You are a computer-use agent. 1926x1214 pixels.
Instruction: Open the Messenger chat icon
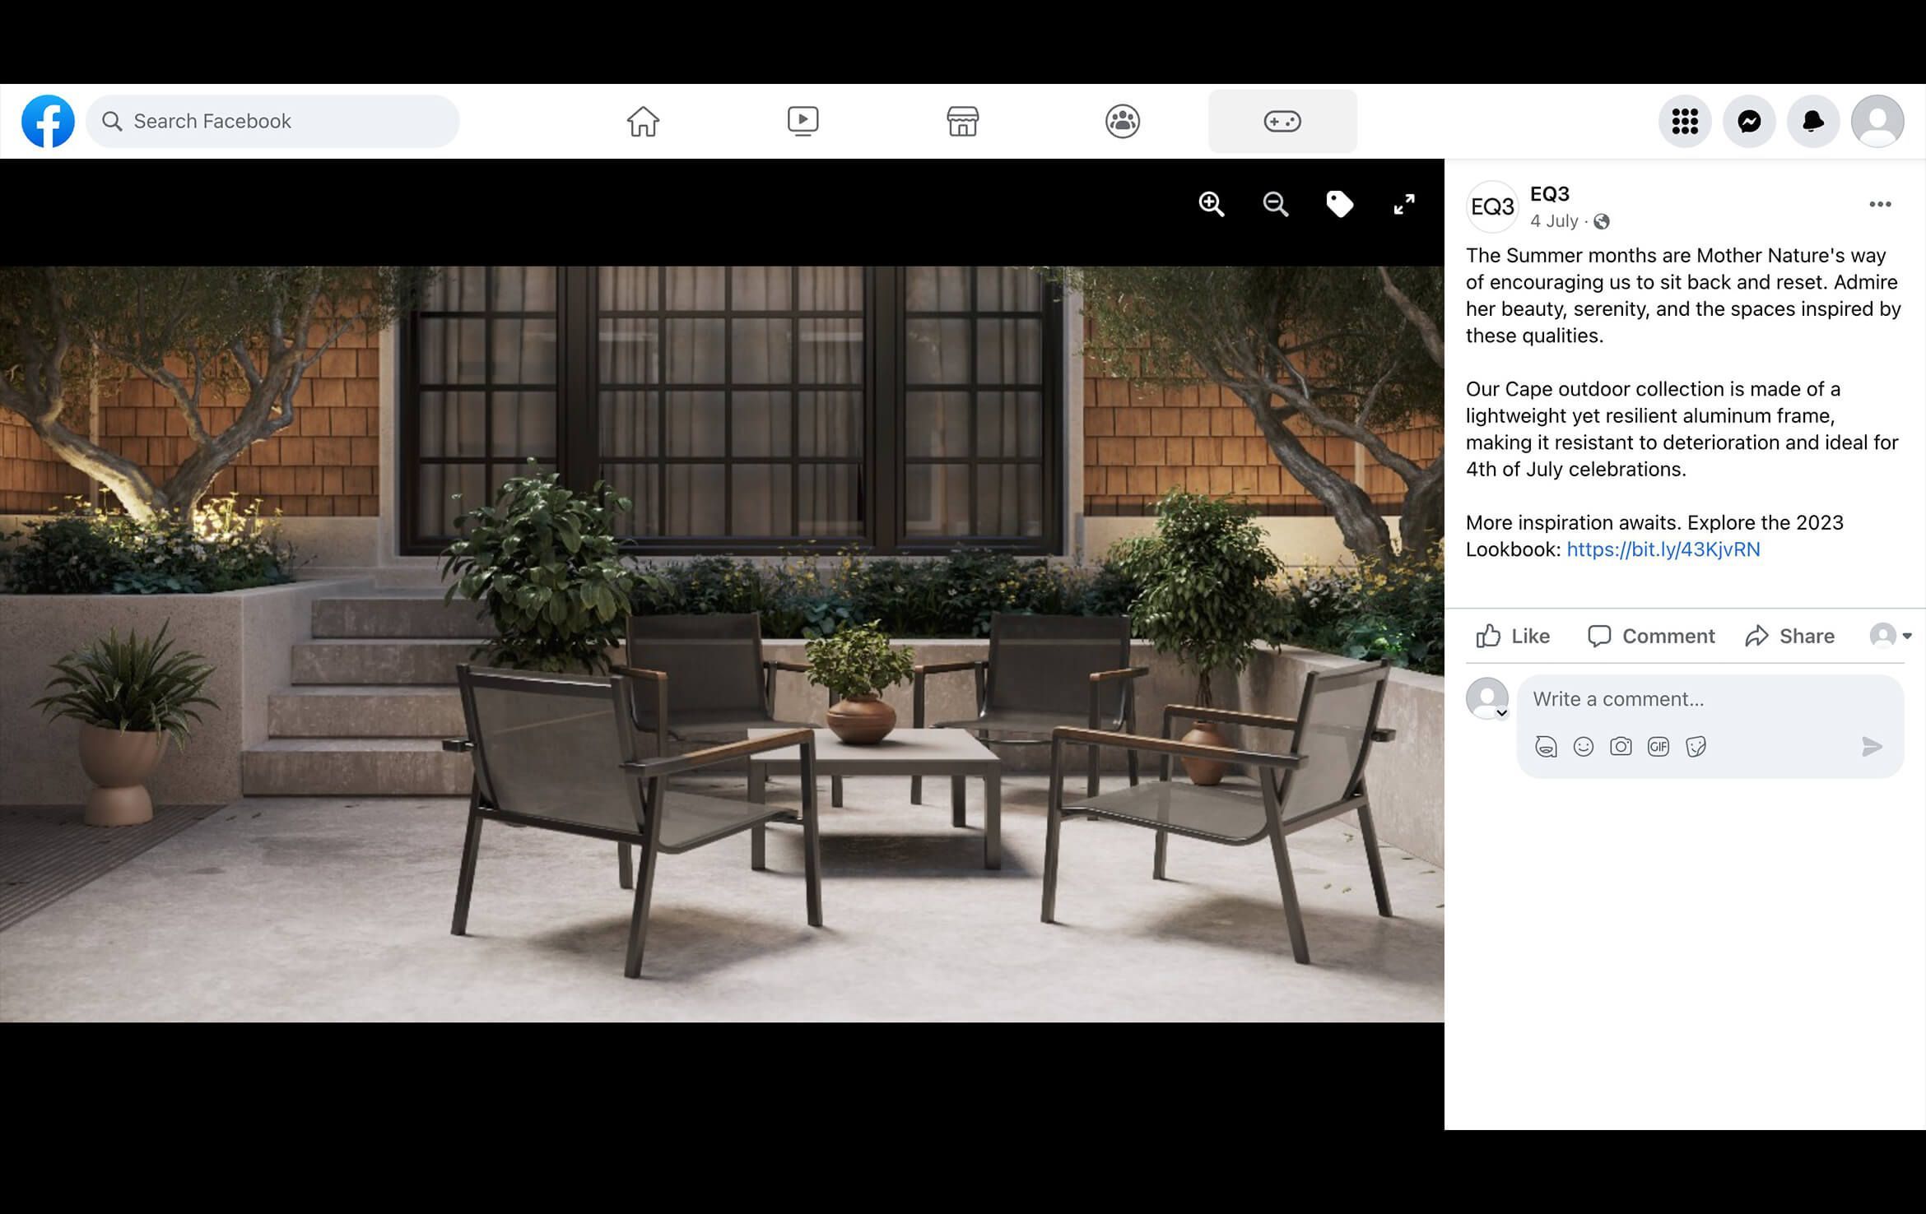click(1748, 122)
